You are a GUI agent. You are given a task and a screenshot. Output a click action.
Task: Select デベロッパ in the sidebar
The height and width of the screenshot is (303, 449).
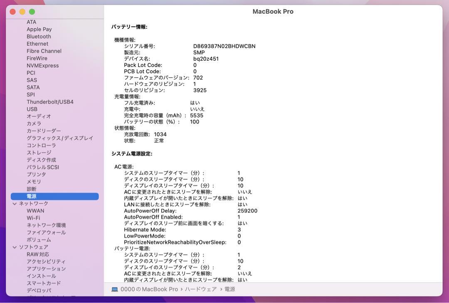[39, 291]
